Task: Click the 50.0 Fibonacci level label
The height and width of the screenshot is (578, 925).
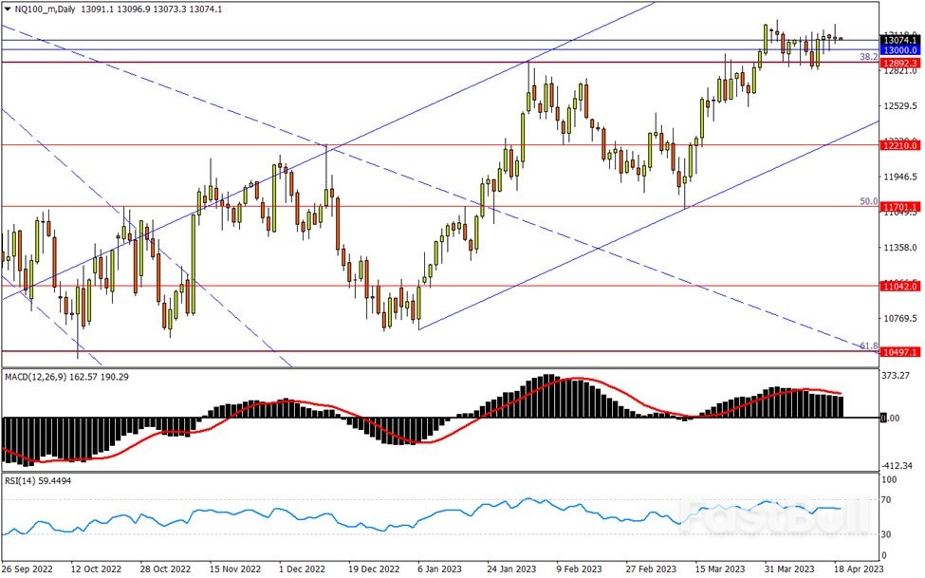Action: [867, 201]
